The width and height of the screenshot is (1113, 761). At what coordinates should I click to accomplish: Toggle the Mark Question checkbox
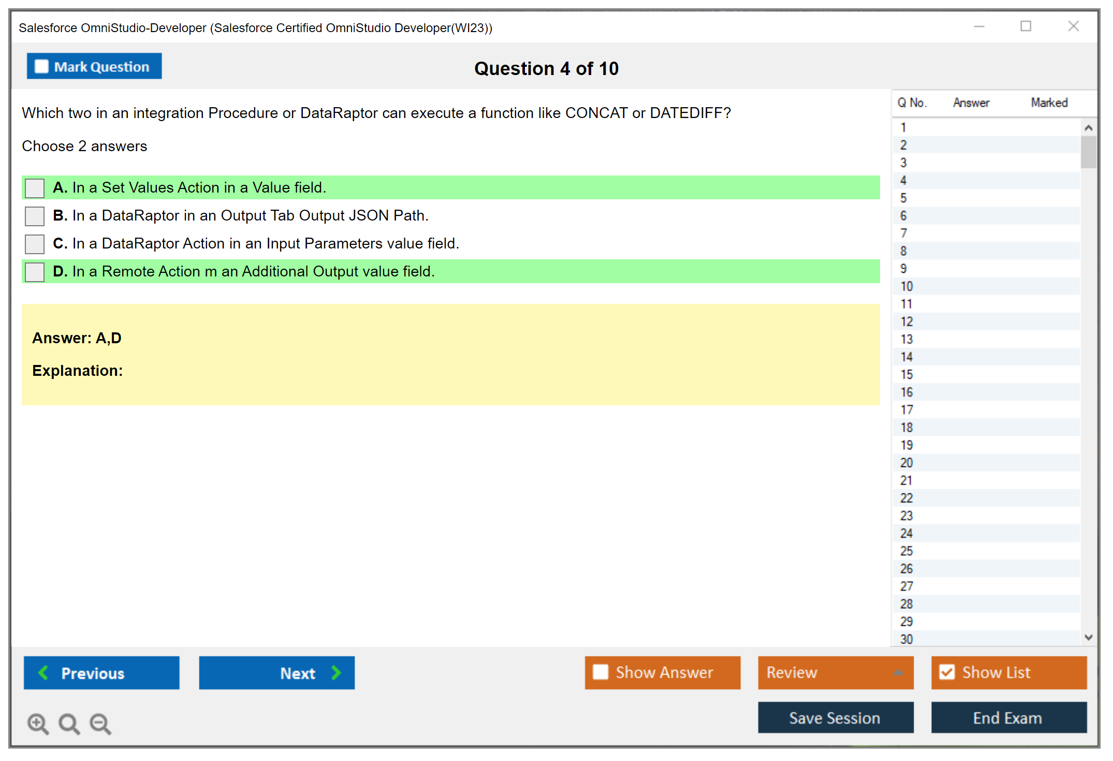click(41, 66)
